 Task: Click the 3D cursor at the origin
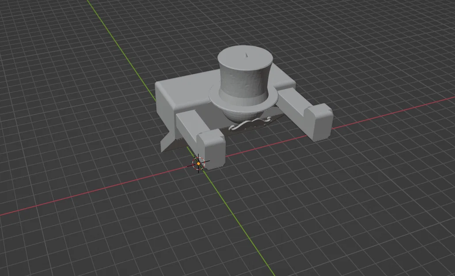pyautogui.click(x=198, y=163)
